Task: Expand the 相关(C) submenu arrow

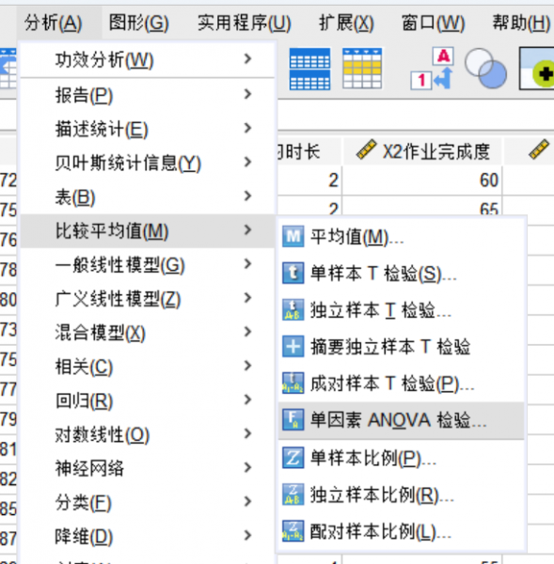Action: (x=247, y=366)
